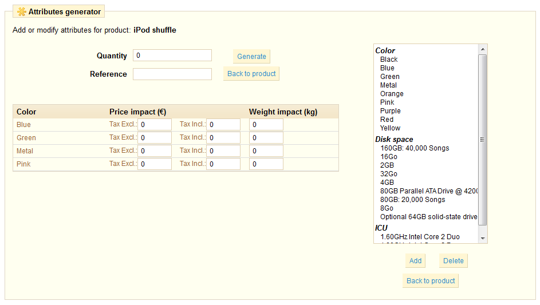
Task: Click weight impact field for Blue
Action: click(x=266, y=125)
